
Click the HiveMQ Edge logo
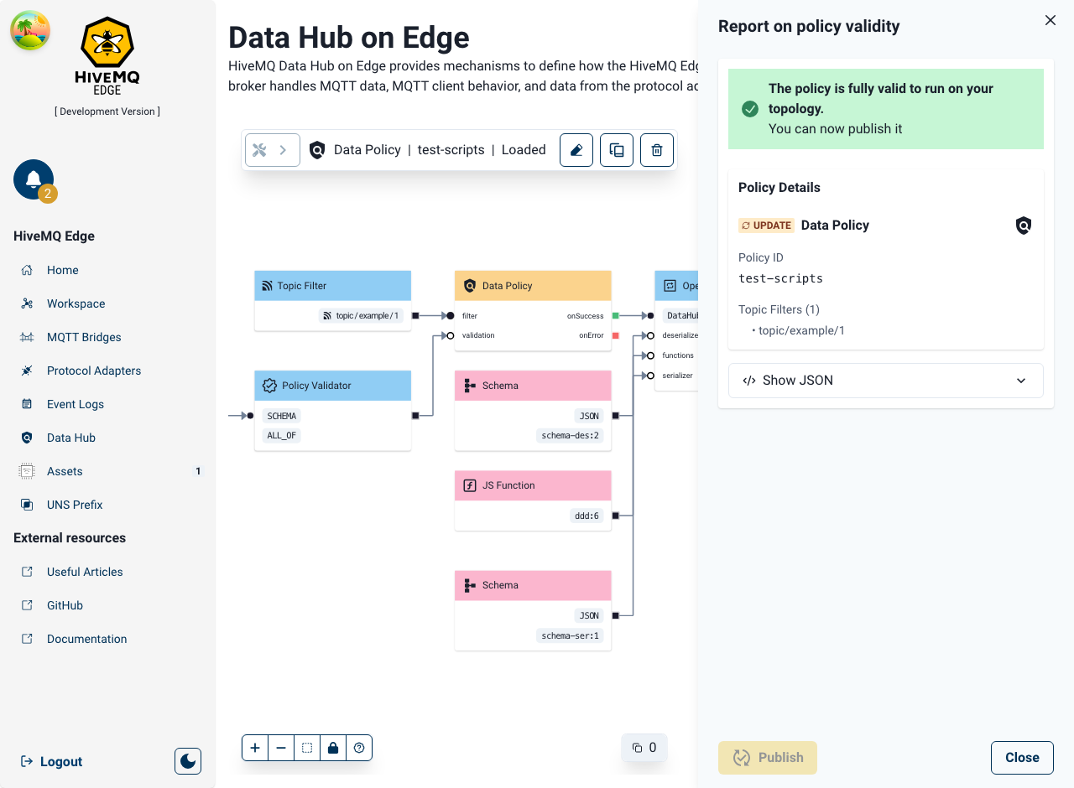point(107,56)
